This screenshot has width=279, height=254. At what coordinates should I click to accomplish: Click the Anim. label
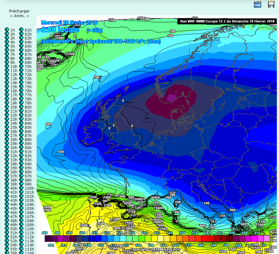coord(19,16)
